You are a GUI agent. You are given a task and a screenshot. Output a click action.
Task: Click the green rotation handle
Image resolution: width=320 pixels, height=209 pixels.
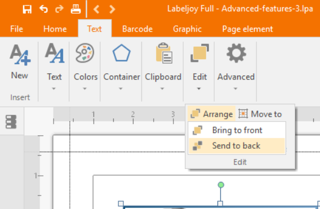click(221, 185)
